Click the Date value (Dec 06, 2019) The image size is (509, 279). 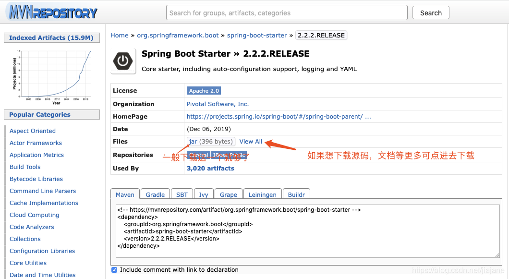coord(209,129)
